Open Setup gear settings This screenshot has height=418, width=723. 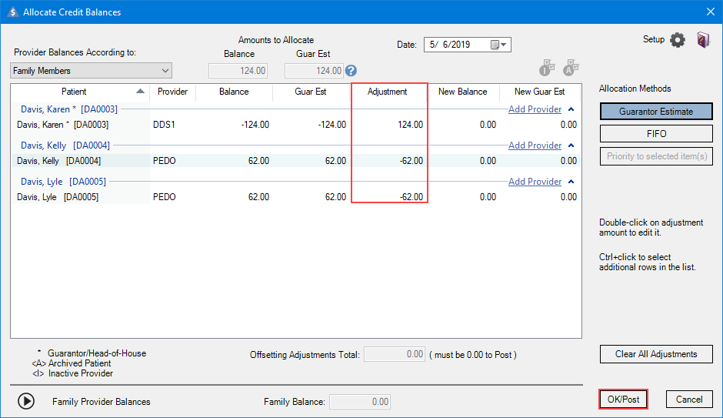point(677,40)
